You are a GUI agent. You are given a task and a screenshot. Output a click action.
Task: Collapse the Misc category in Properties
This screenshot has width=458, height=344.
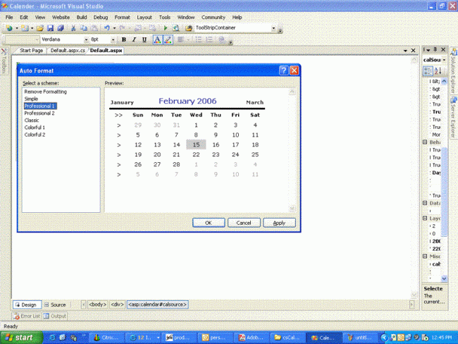pyautogui.click(x=426, y=256)
